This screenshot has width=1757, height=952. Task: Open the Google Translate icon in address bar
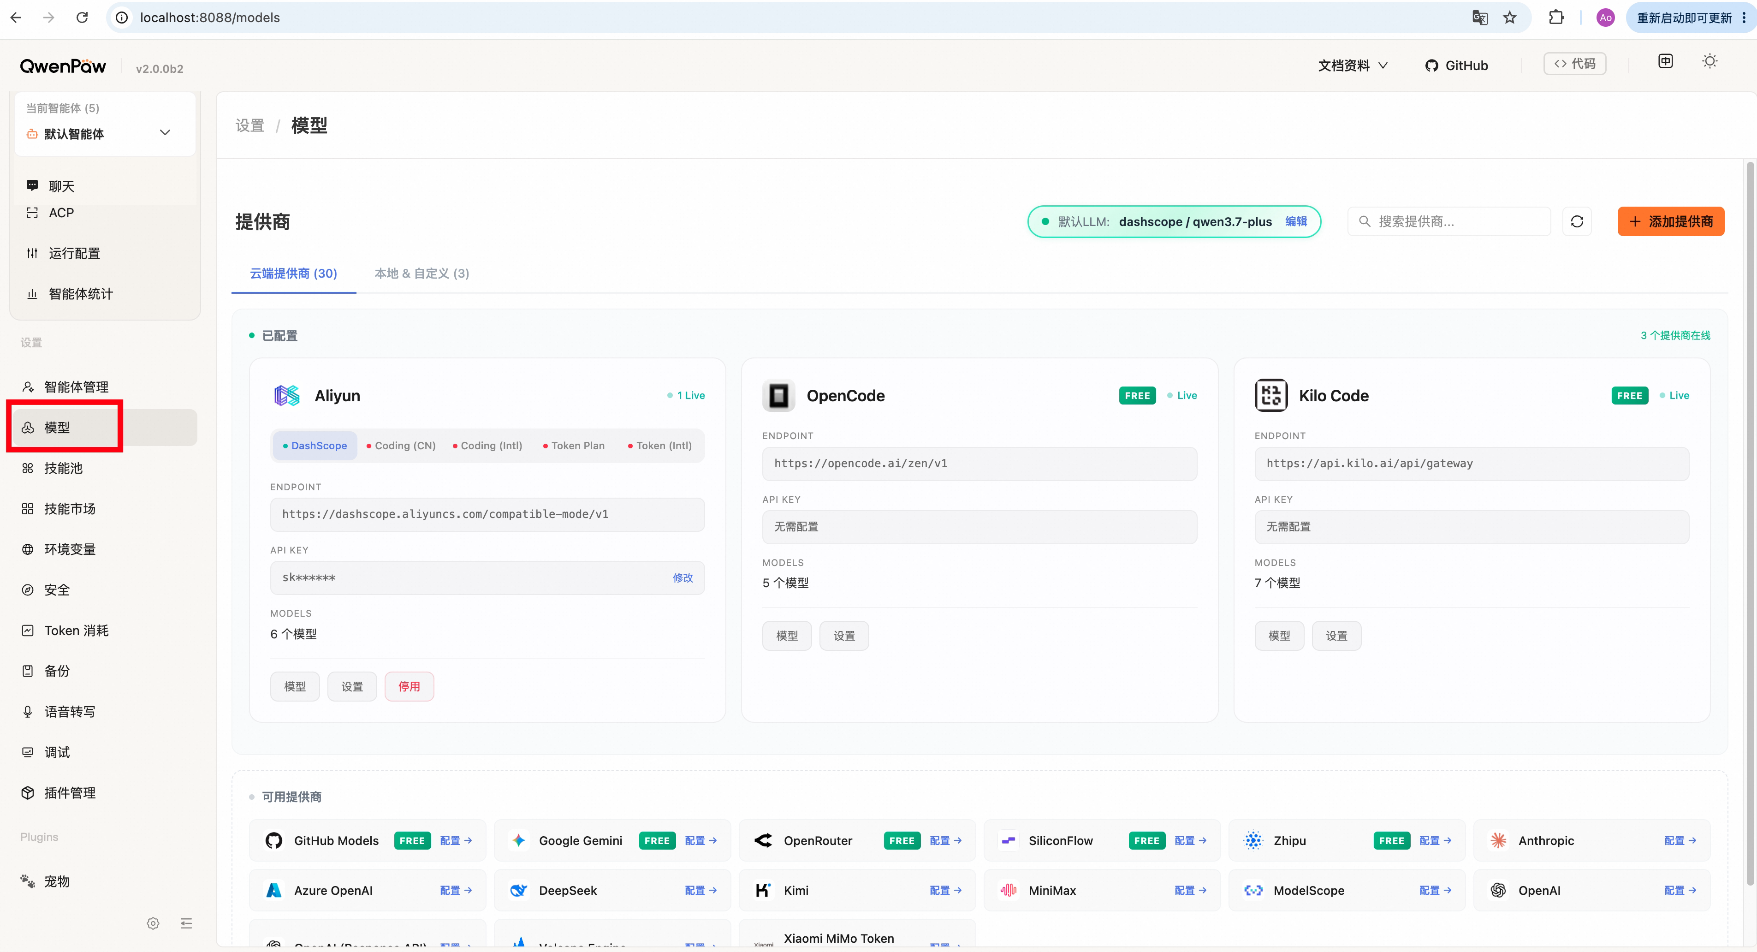coord(1479,18)
